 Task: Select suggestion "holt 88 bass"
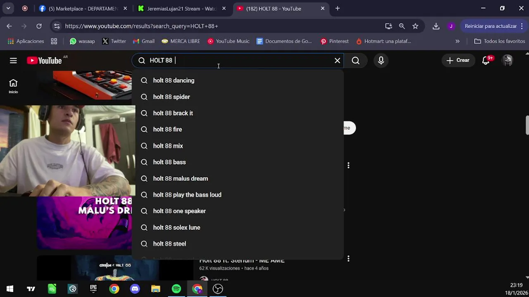pyautogui.click(x=238, y=162)
